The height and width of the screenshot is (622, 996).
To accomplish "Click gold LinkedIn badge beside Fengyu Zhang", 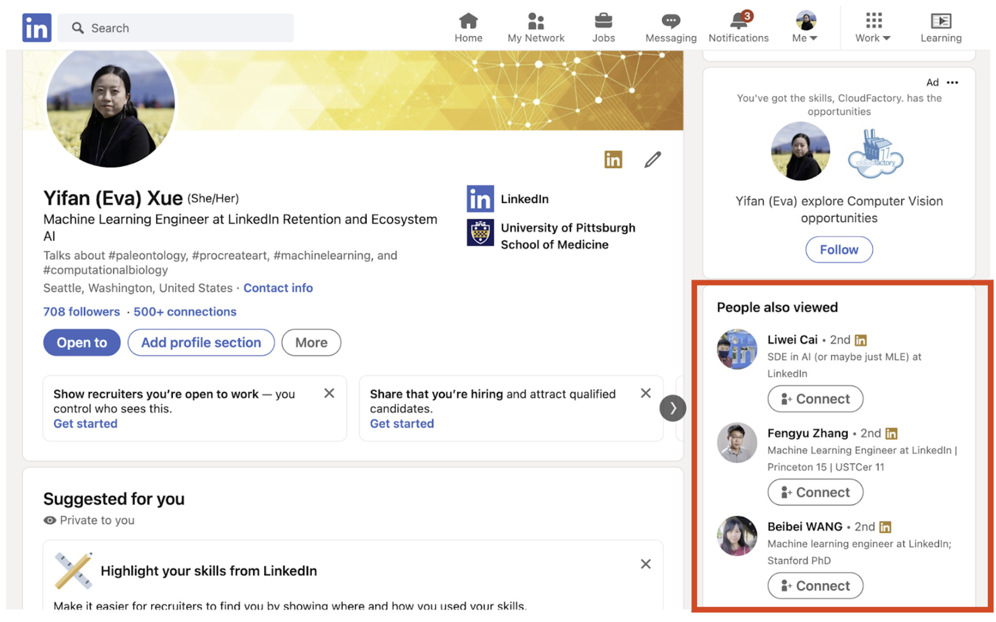I will 891,434.
